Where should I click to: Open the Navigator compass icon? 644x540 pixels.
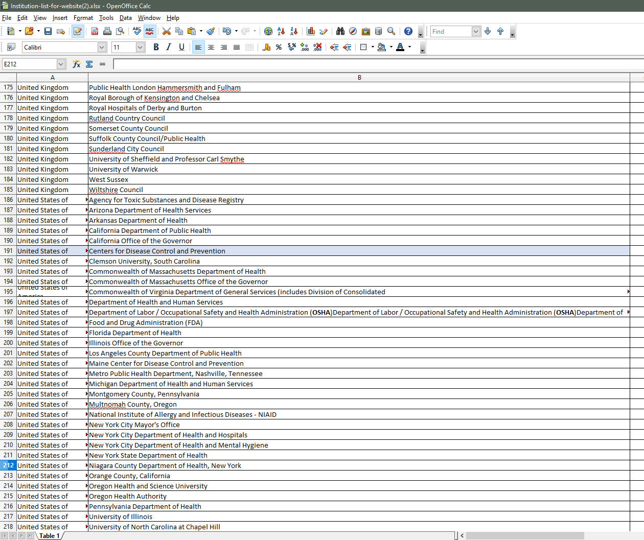tap(353, 31)
